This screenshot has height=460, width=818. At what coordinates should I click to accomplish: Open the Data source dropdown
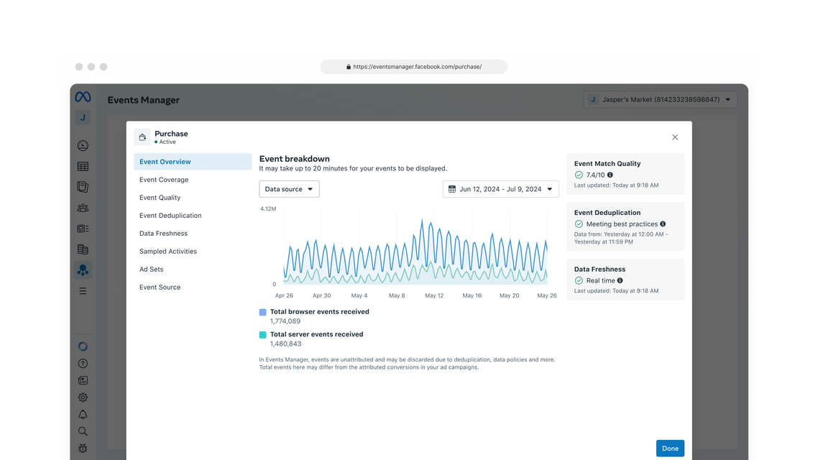(289, 189)
